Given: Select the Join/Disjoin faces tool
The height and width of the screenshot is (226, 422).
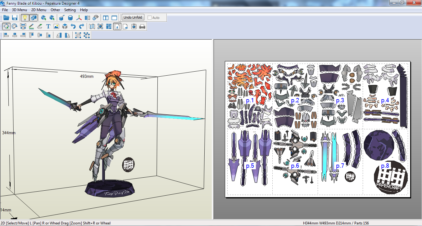Looking at the screenshot, I should [x=23, y=26].
